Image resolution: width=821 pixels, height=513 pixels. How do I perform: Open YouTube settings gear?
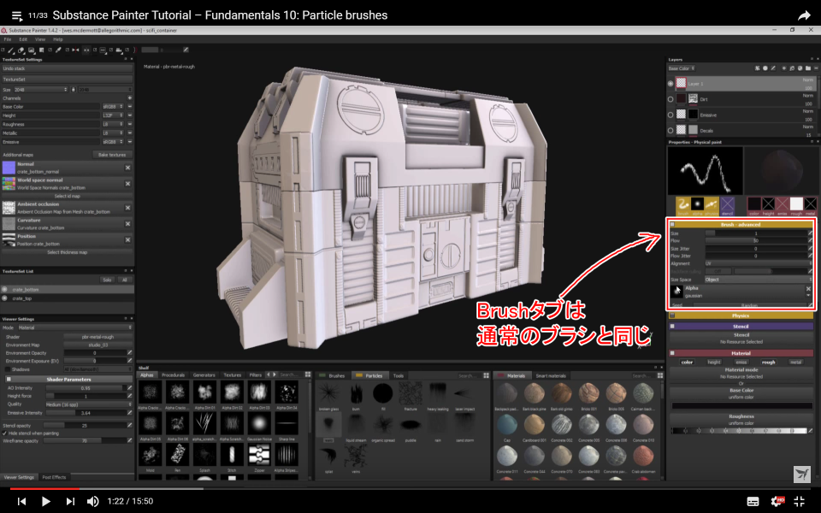pos(776,502)
